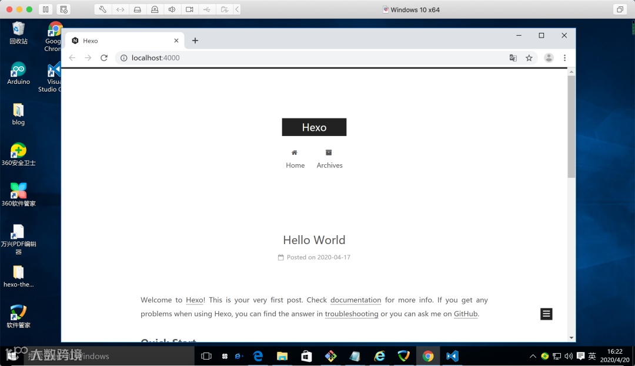Open Visual Studio Code on taskbar

452,356
